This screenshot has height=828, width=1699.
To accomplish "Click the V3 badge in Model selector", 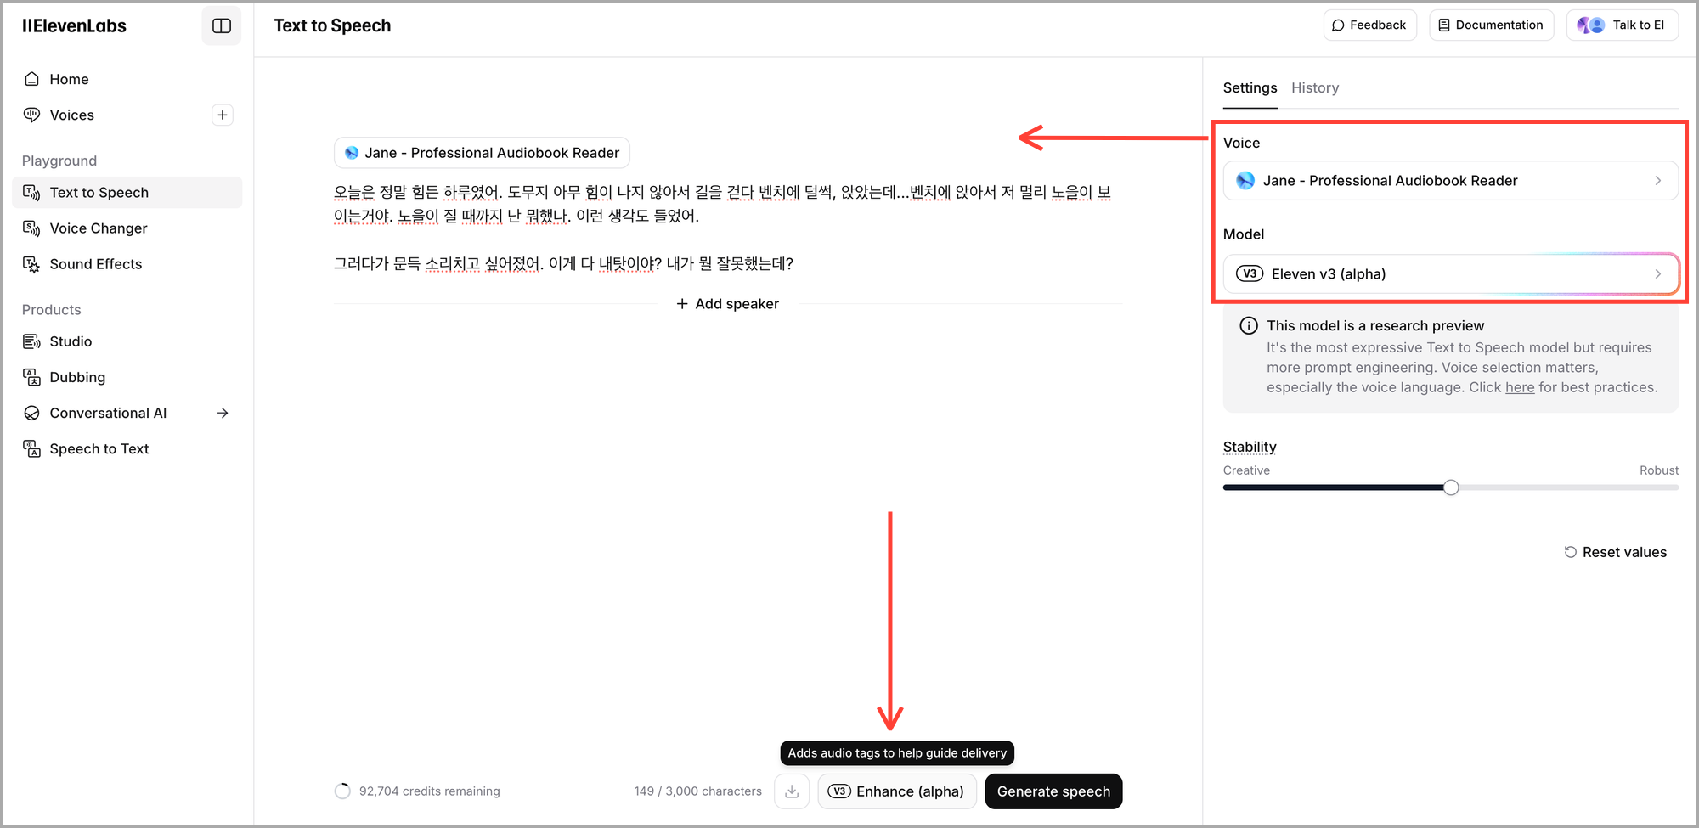I will (x=1250, y=273).
